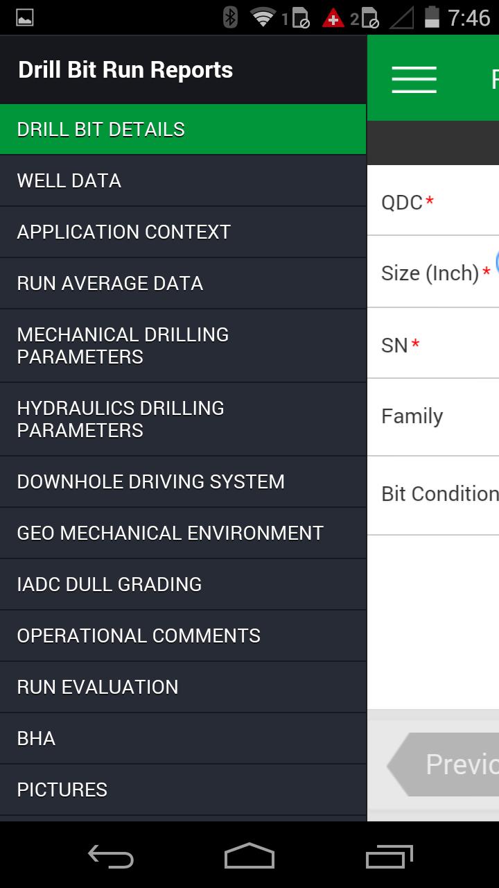Select the Drill Bit Details menu item

[x=183, y=130]
